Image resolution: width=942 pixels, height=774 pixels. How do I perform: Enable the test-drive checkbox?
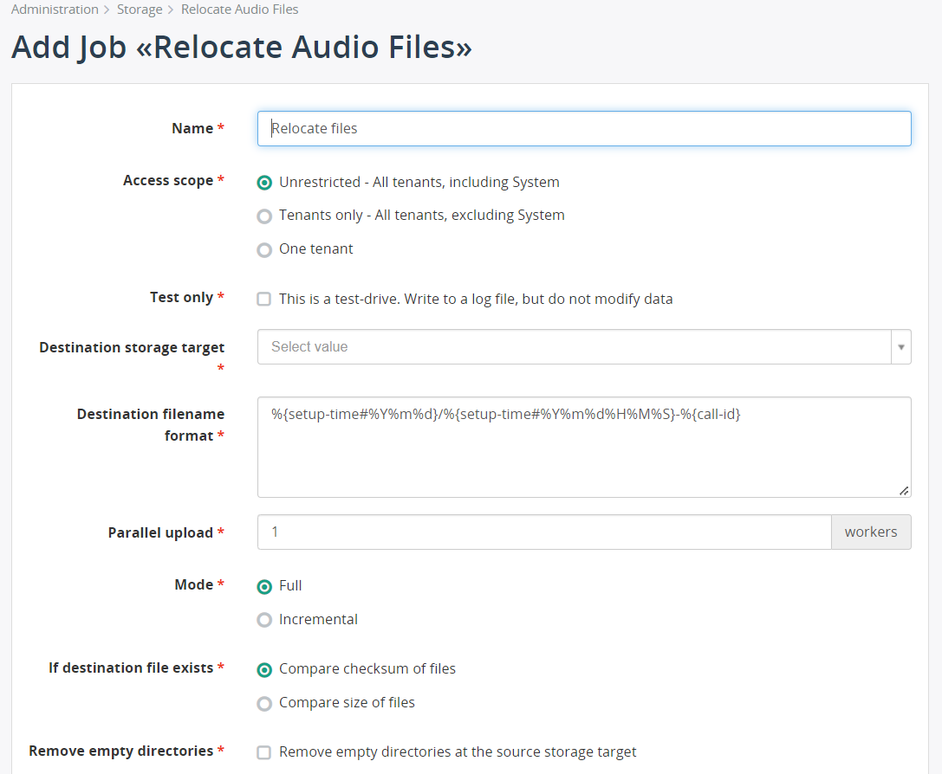pos(263,299)
